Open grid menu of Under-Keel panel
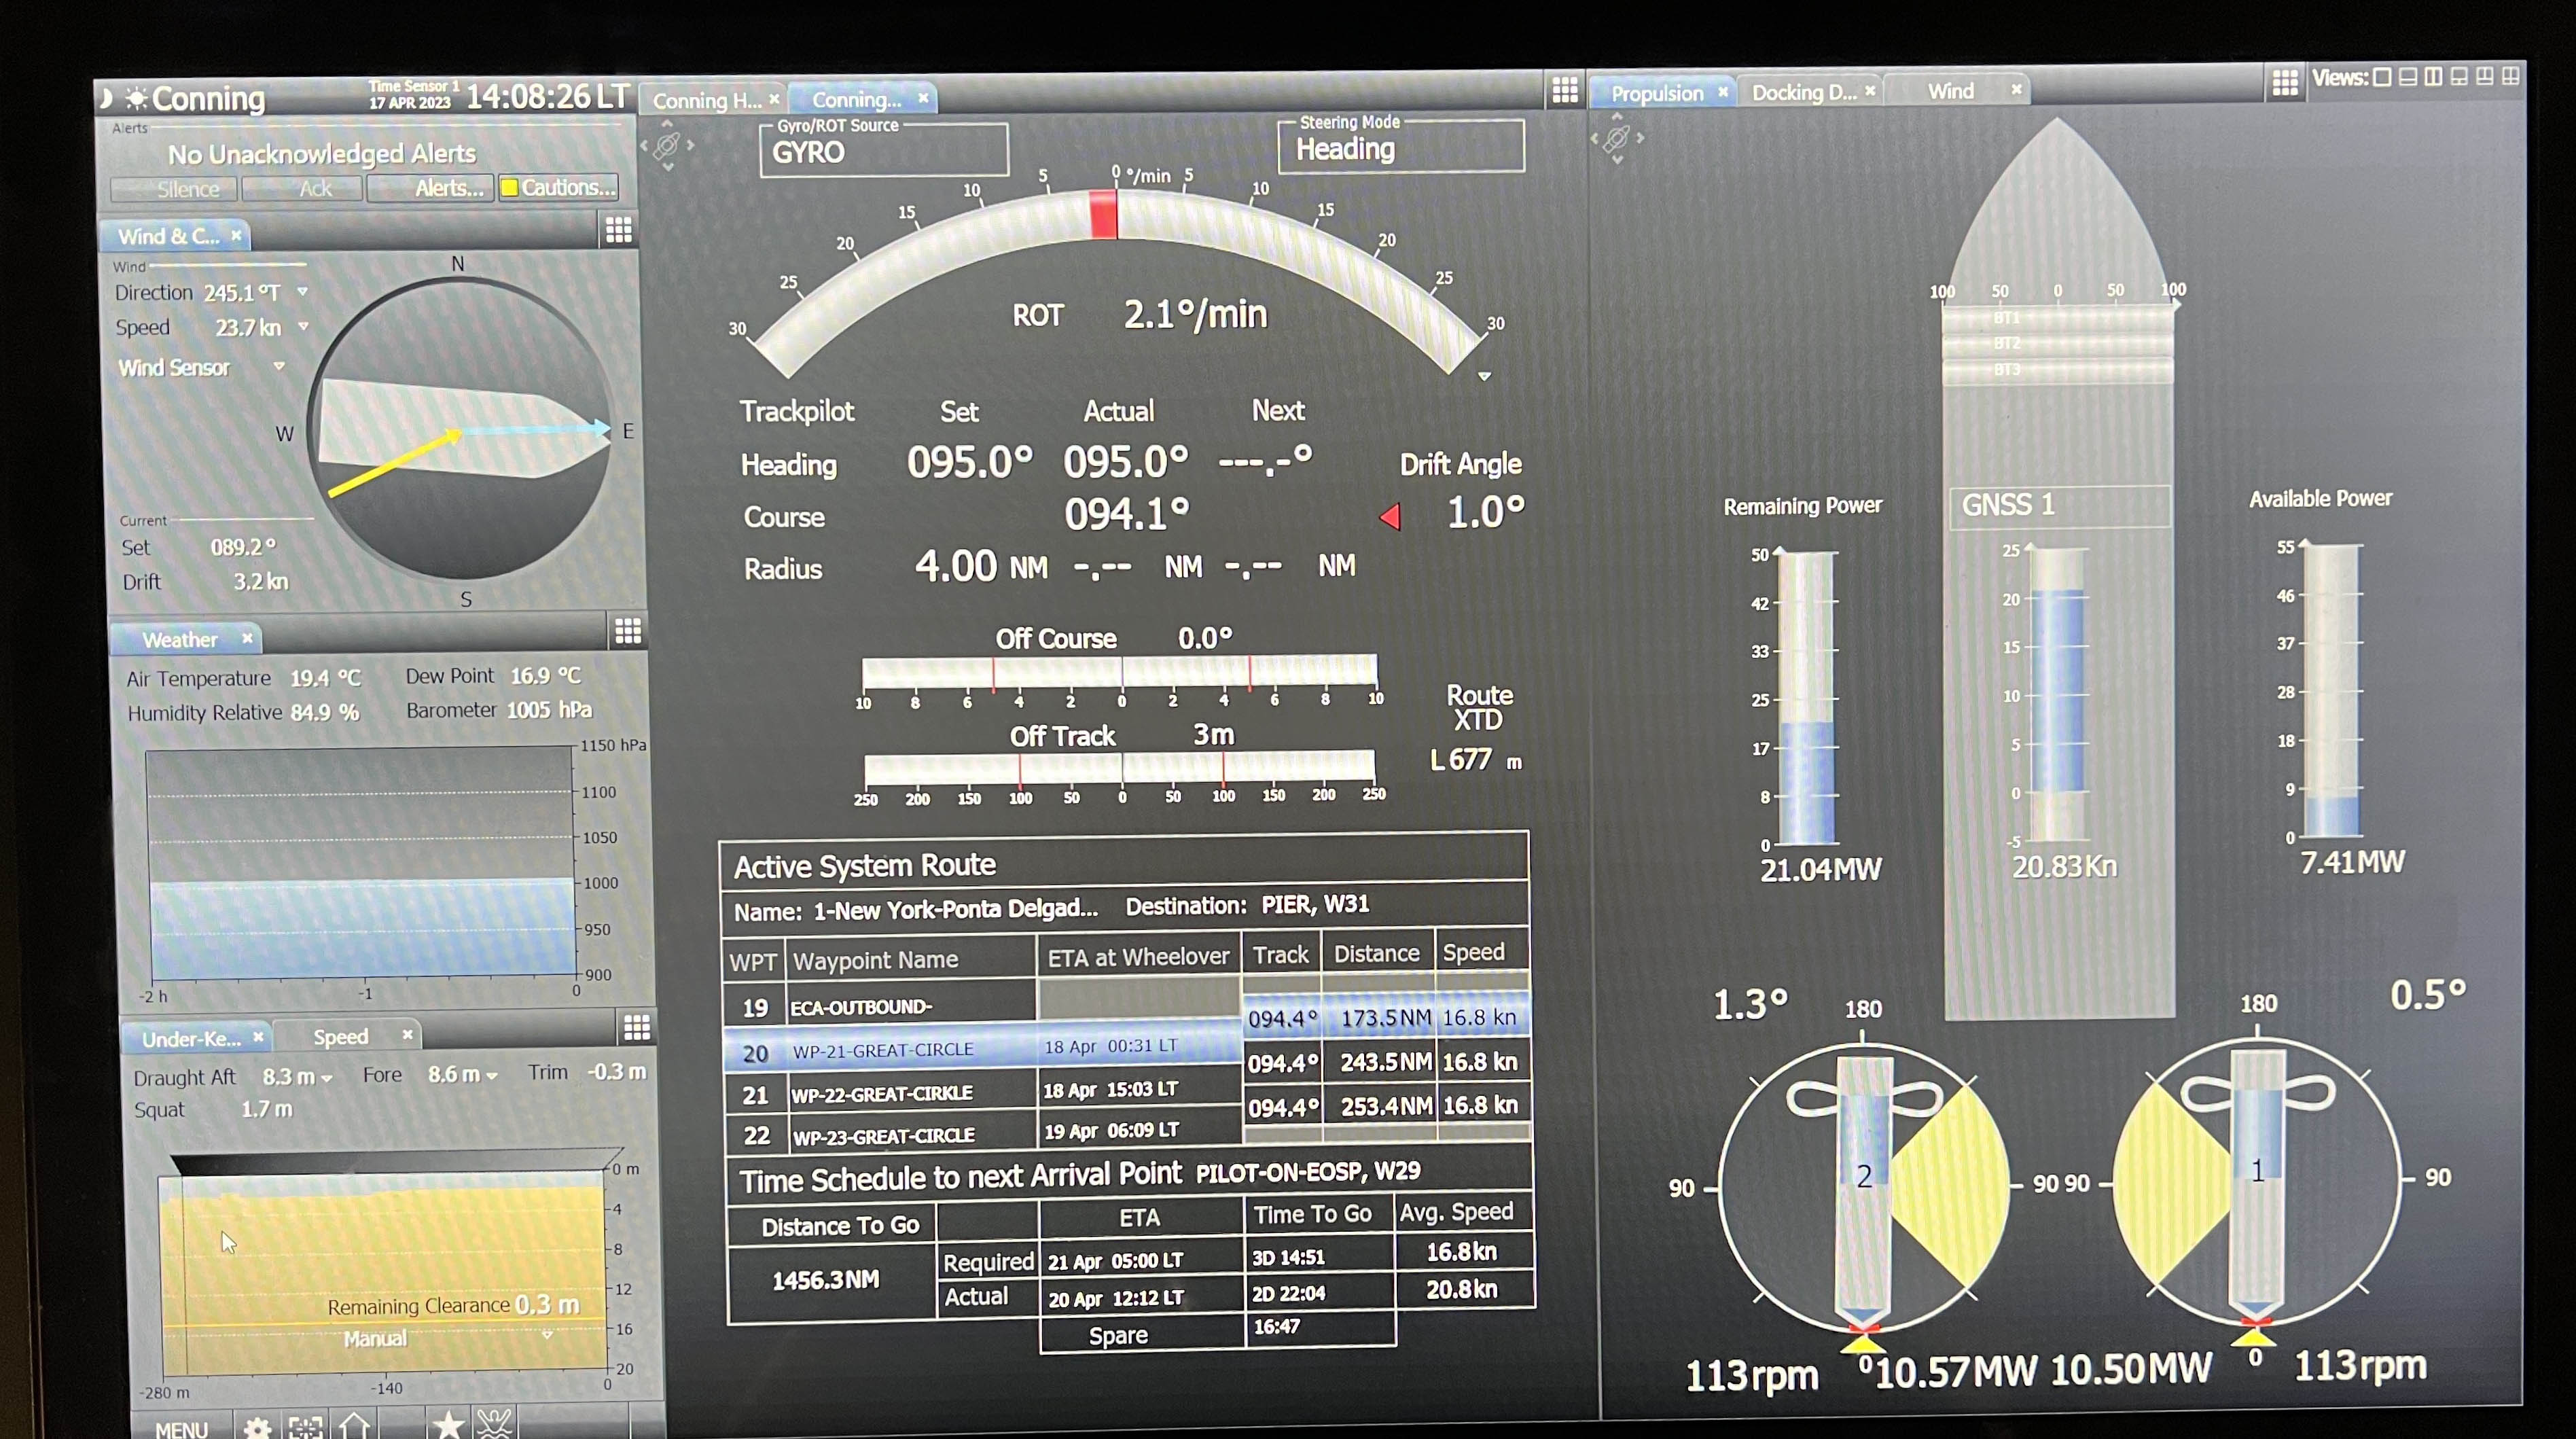This screenshot has height=1439, width=2576. point(637,1027)
